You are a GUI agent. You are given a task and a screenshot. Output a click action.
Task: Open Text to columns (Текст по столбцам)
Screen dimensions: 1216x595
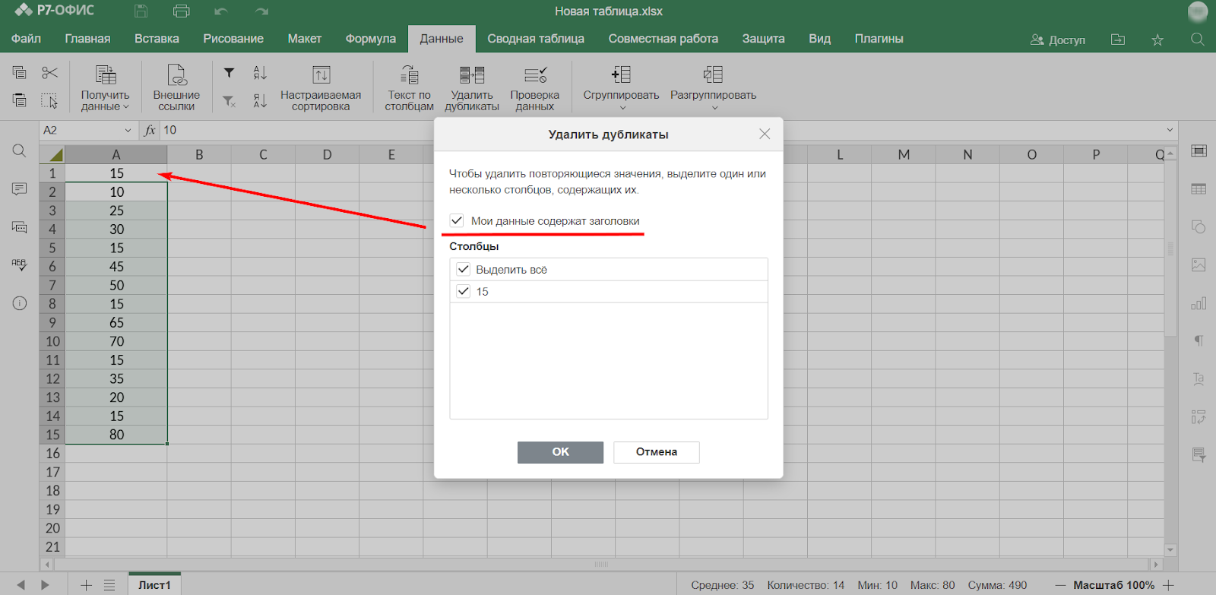409,87
